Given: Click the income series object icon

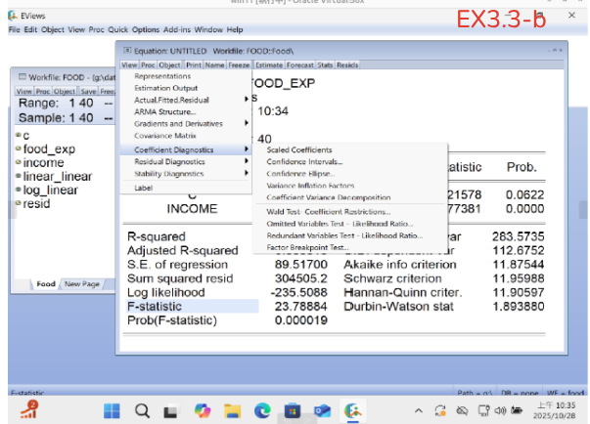Looking at the screenshot, I should pyautogui.click(x=19, y=162).
